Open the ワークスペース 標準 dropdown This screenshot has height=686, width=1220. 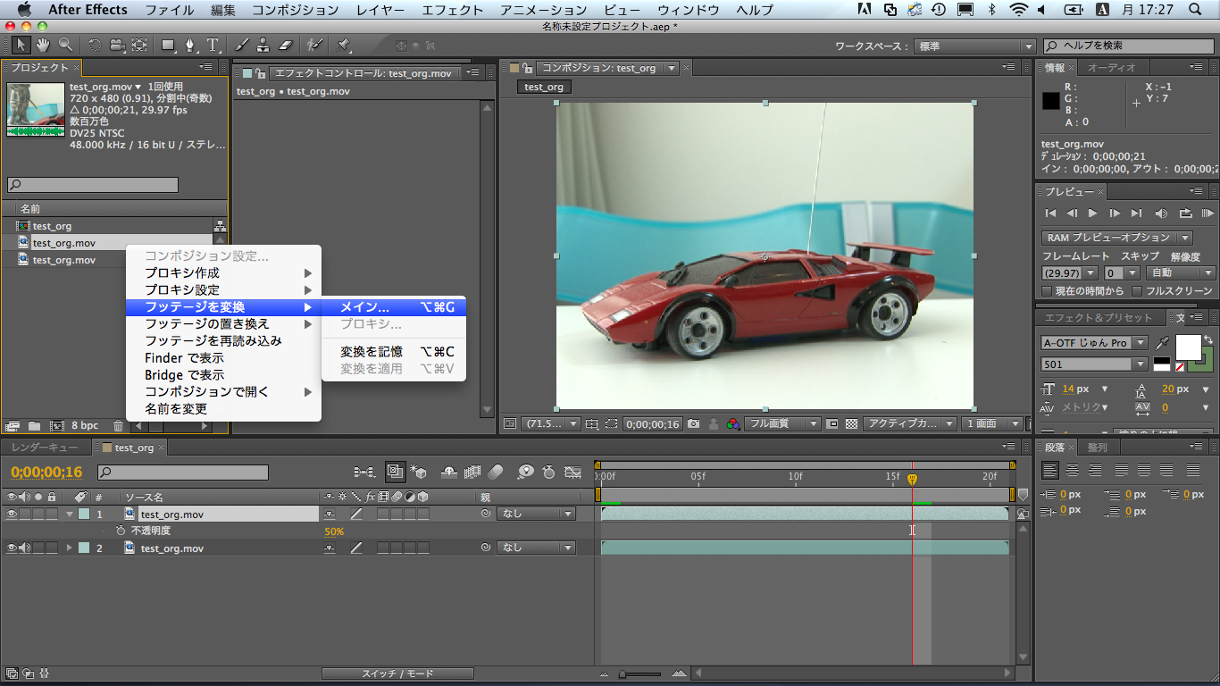tap(973, 46)
